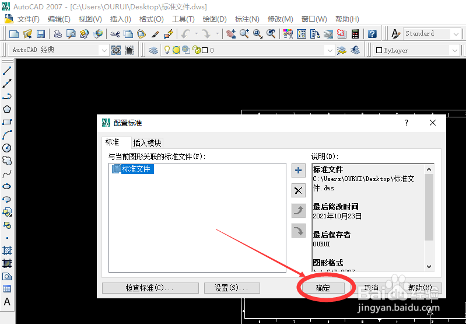Select the 标准文件 list entry
466x324 pixels.
pyautogui.click(x=132, y=169)
